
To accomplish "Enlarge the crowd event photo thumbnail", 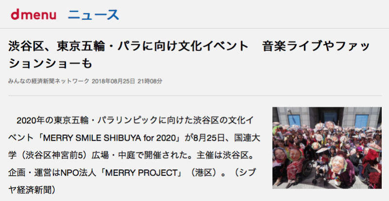I will [327, 148].
